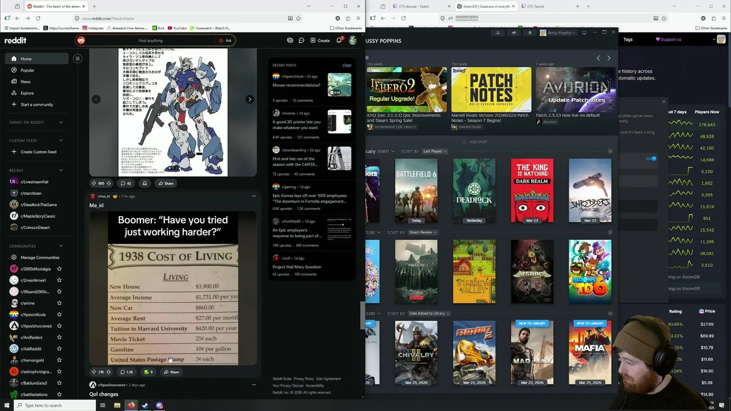Go to previous Steam news item
Image resolution: width=731 pixels, height=411 pixels.
[599, 58]
